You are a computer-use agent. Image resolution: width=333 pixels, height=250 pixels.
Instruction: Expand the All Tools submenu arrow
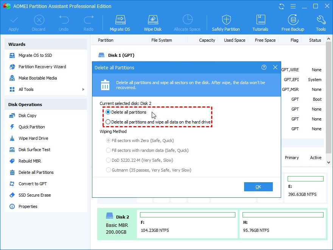[x=83, y=89]
